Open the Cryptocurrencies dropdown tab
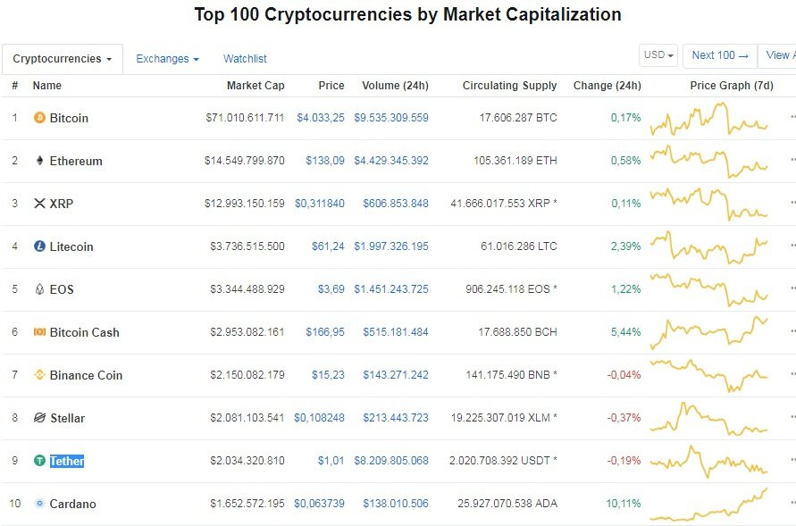Screen dimensions: 796x526 (63, 59)
